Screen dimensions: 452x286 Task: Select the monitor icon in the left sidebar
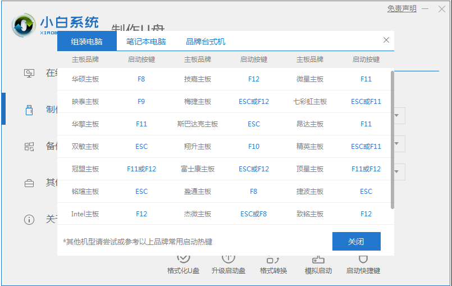(x=29, y=73)
